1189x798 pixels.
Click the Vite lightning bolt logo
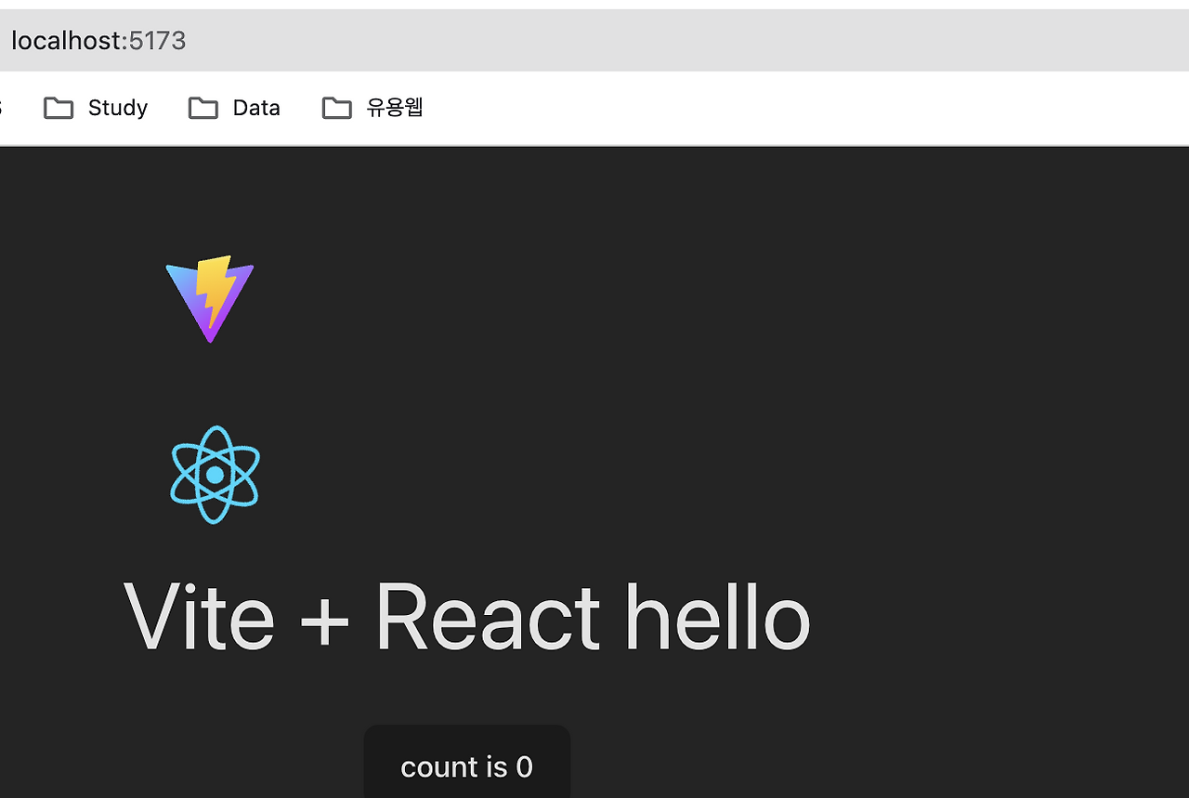click(x=209, y=297)
